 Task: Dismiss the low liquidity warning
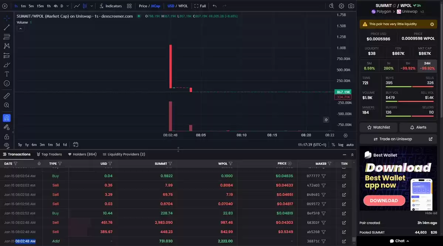(432, 24)
